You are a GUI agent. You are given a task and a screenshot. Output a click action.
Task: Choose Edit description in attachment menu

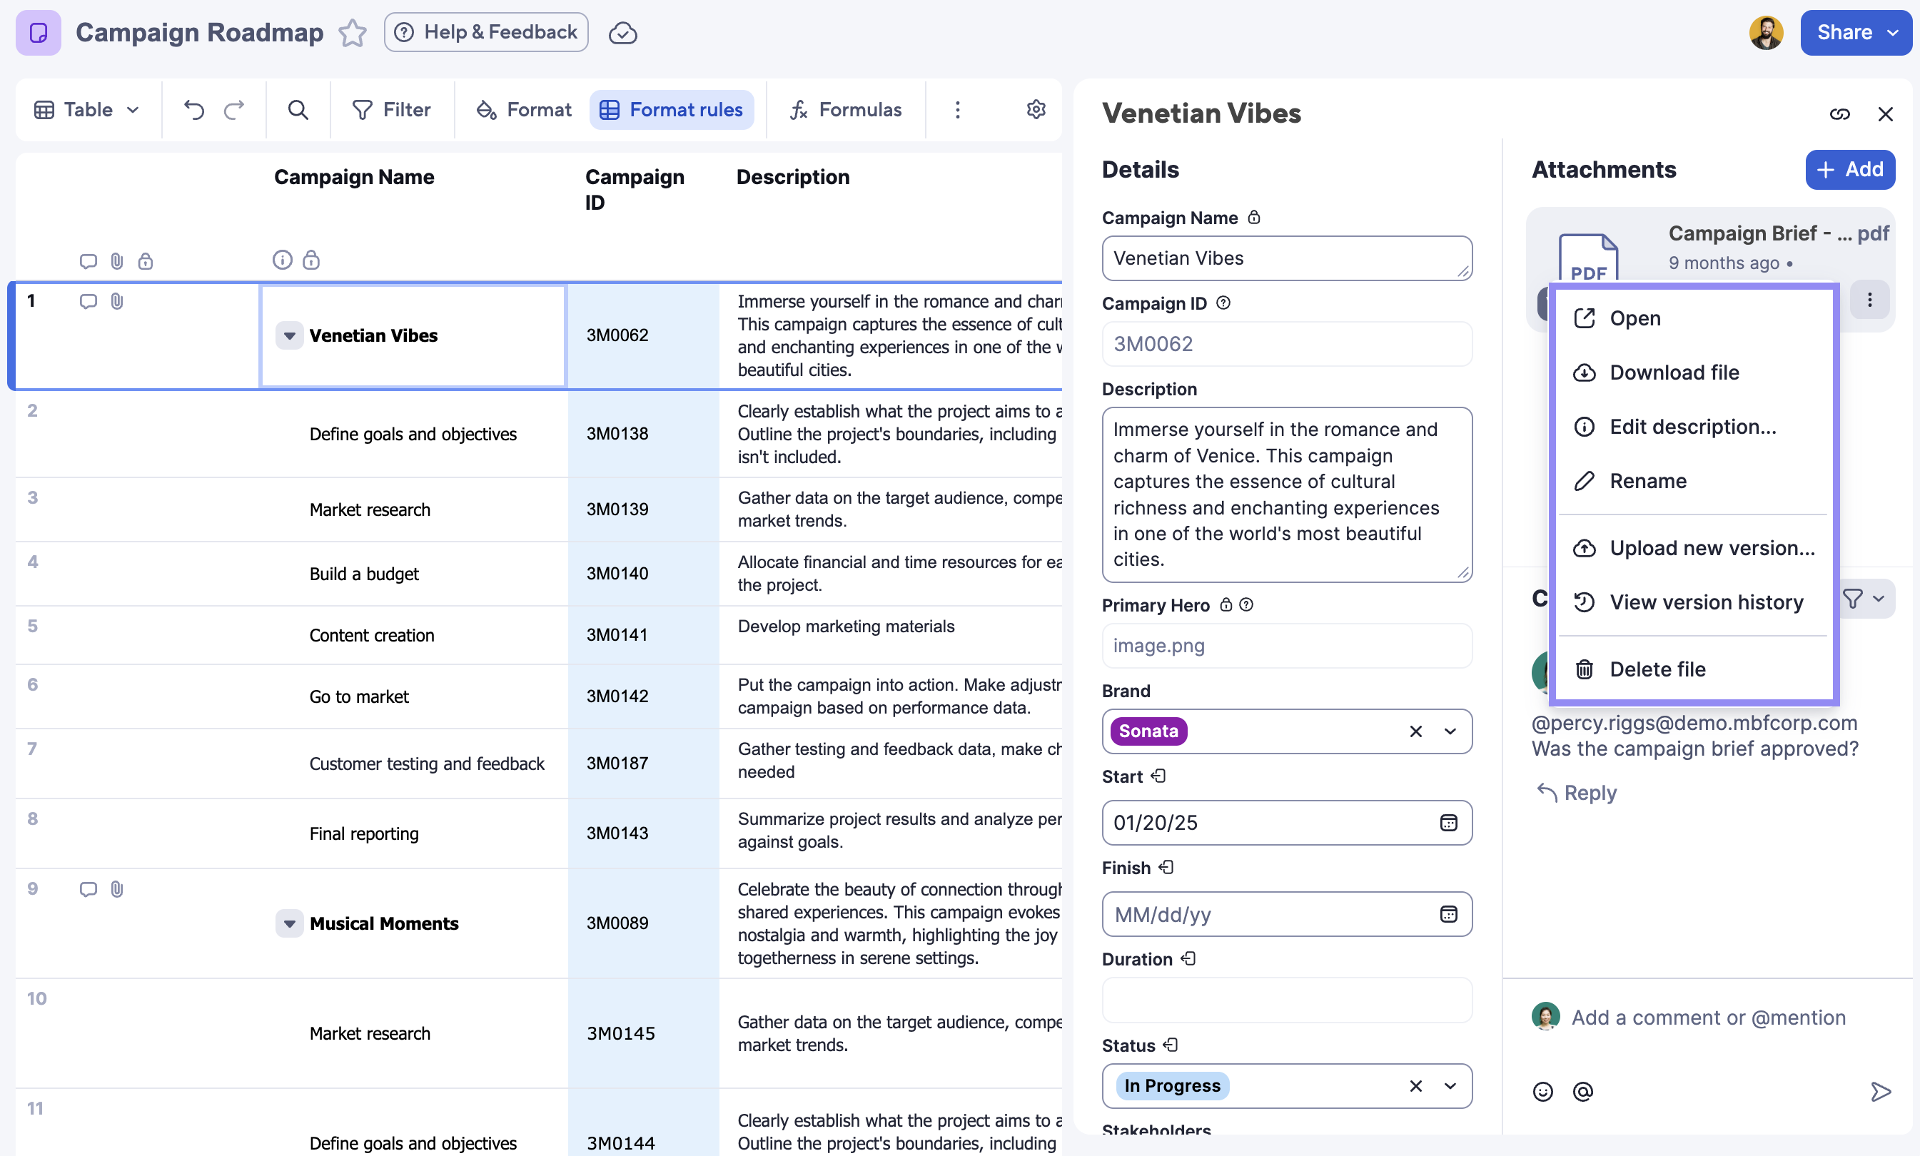(1693, 427)
